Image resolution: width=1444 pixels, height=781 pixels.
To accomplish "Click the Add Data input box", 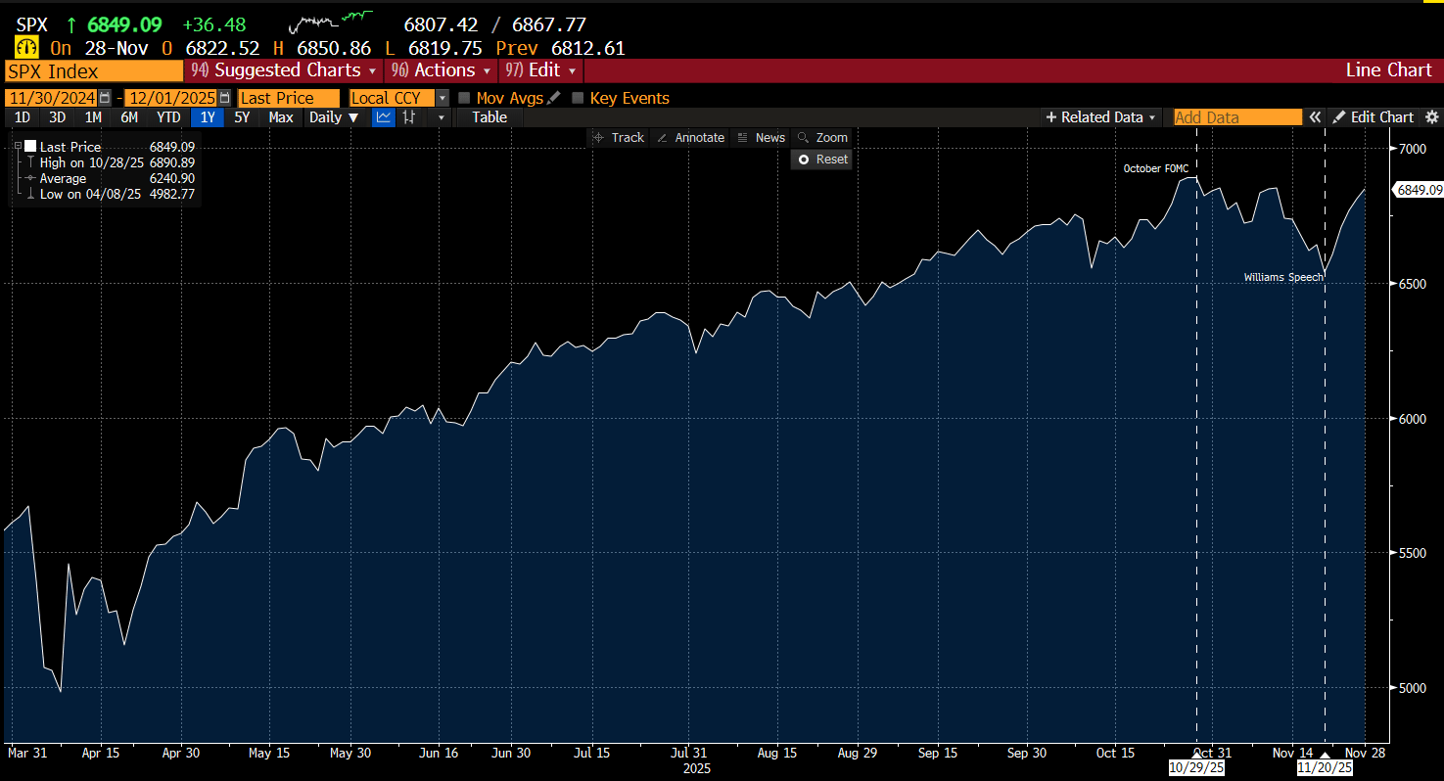I will [1238, 117].
